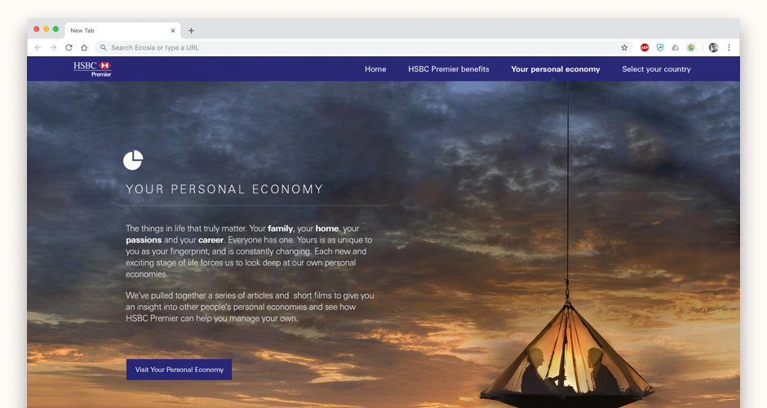This screenshot has height=408, width=767.
Task: Open the user profile avatar
Action: pos(713,47)
